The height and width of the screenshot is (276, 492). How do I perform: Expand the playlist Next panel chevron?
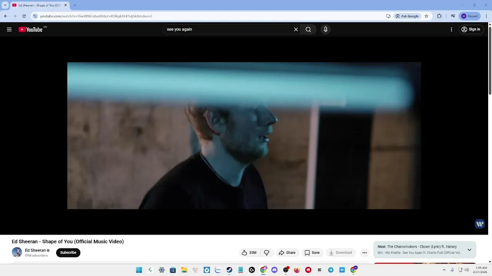pos(469,250)
